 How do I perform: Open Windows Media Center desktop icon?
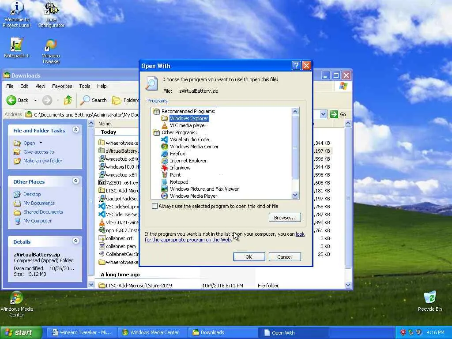click(17, 304)
